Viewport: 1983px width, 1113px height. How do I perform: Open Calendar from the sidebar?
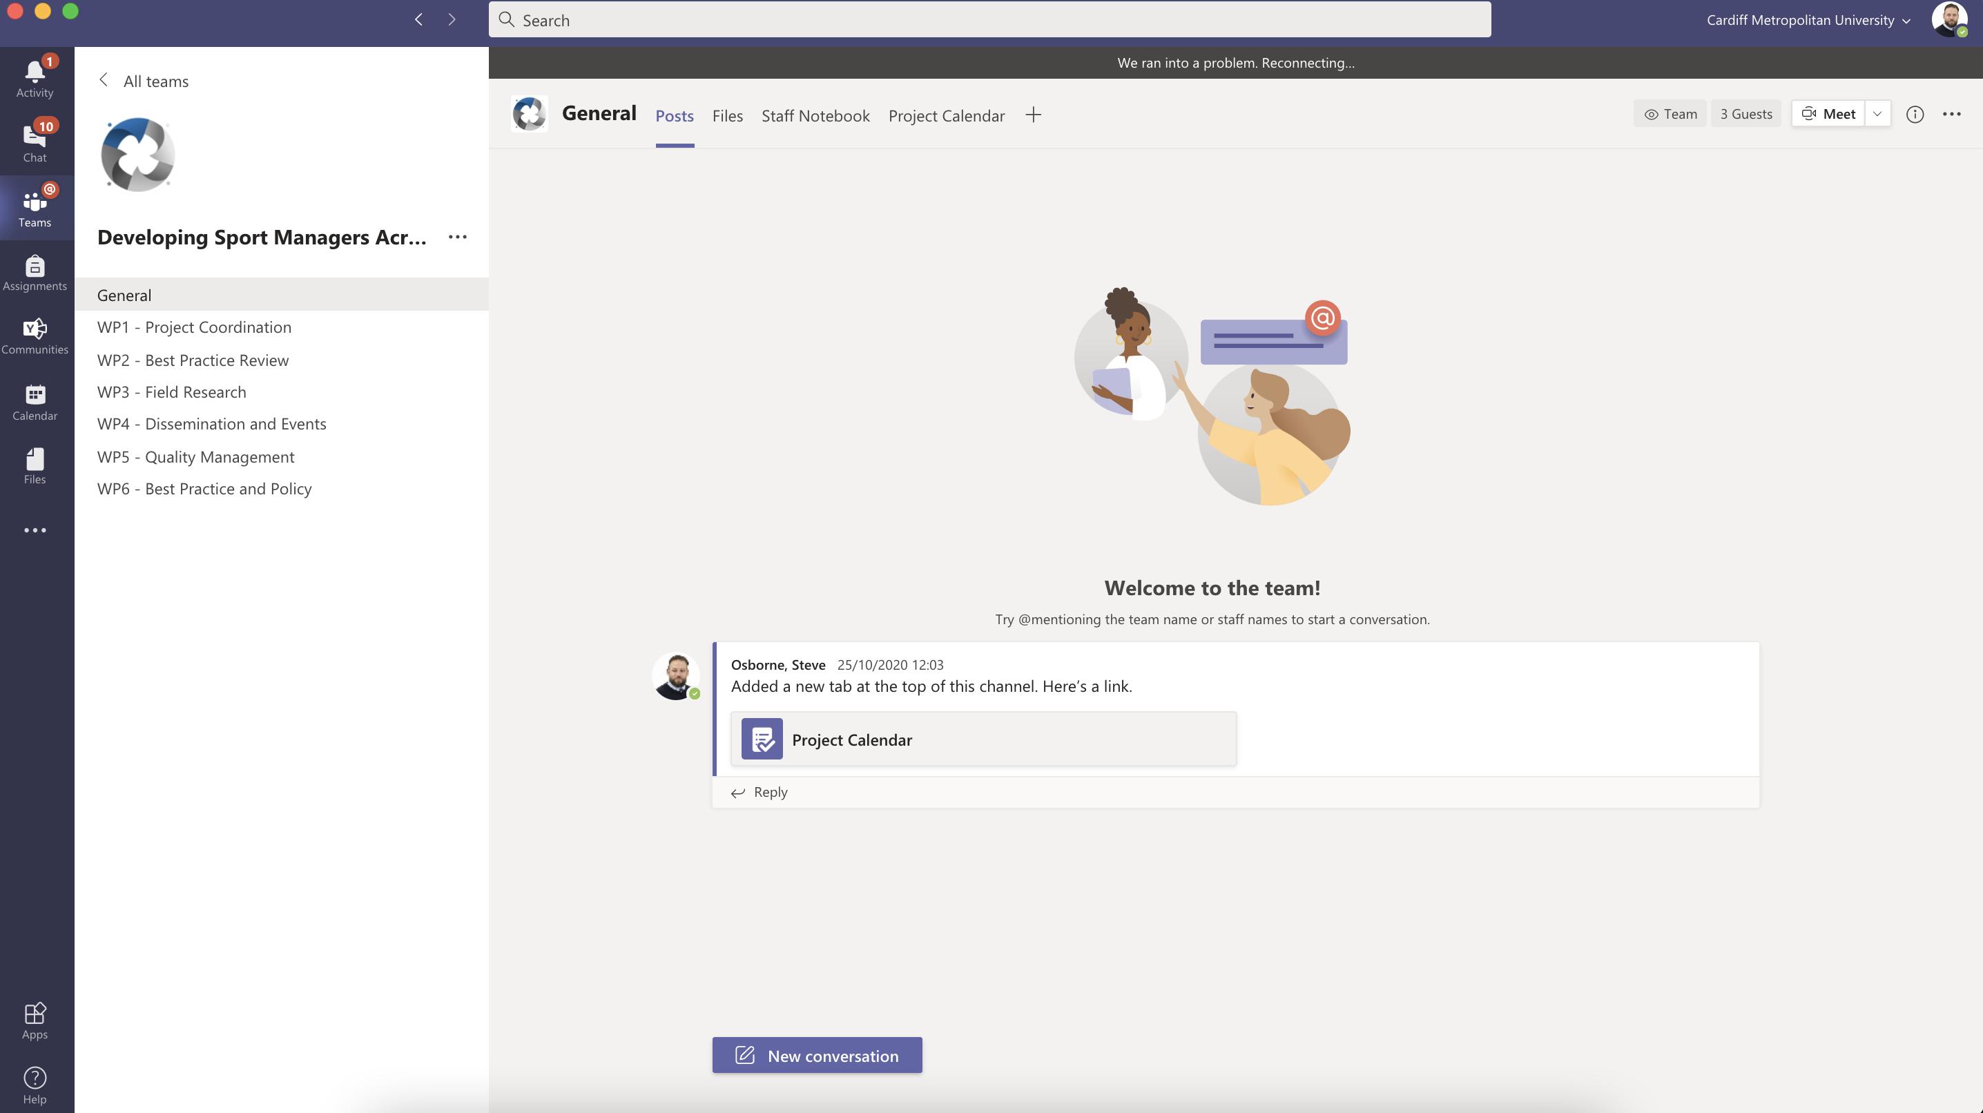coord(35,403)
